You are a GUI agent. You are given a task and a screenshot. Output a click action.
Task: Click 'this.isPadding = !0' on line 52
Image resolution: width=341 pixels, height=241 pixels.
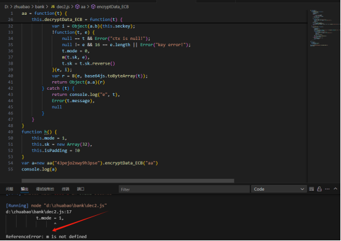coord(55,151)
